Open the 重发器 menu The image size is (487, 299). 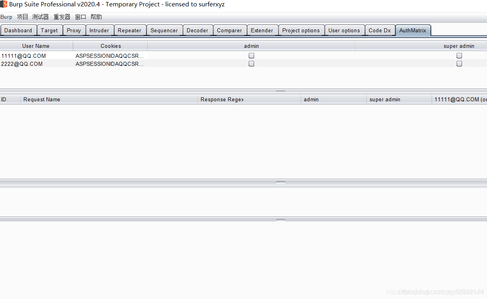(62, 17)
